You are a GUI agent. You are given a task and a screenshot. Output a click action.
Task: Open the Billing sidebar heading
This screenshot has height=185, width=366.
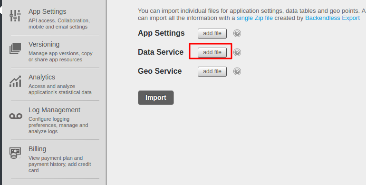(38, 149)
